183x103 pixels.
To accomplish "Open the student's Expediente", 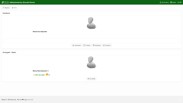I will click(x=97, y=45).
